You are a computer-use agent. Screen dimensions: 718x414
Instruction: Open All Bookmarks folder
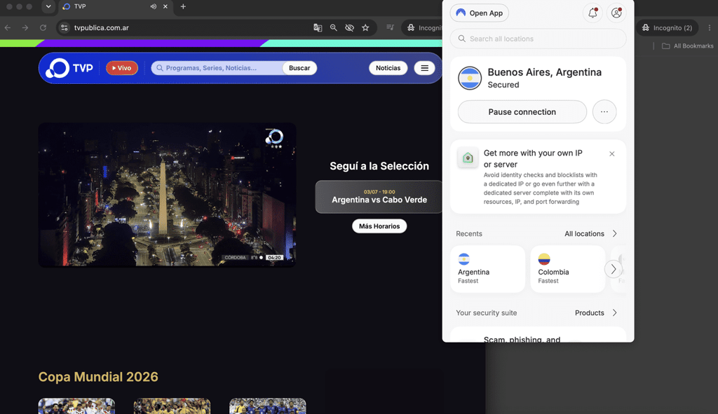tap(687, 46)
